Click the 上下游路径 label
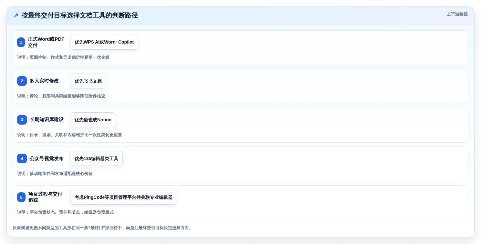481x244 pixels. click(x=457, y=14)
